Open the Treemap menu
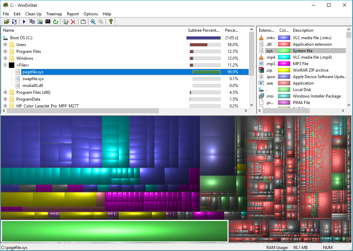Viewport: 353px width, 251px height. click(54, 14)
